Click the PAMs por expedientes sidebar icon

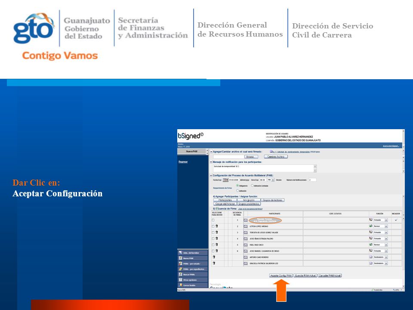(180, 269)
